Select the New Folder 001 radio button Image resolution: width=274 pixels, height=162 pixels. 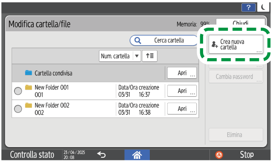coord(18,91)
